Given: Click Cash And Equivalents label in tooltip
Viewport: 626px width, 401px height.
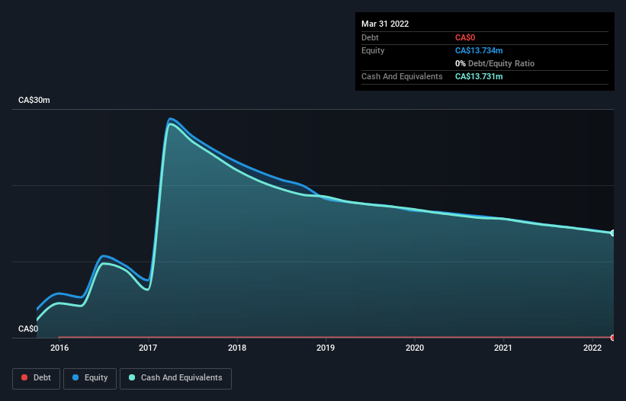Looking at the screenshot, I should (x=402, y=76).
